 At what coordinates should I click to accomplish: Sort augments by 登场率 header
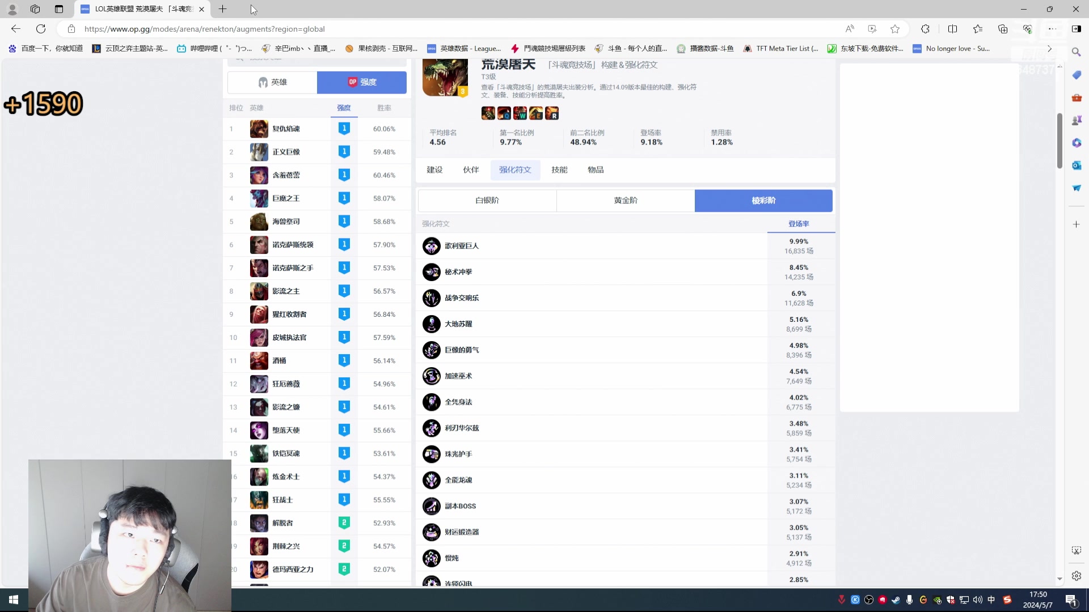799,224
